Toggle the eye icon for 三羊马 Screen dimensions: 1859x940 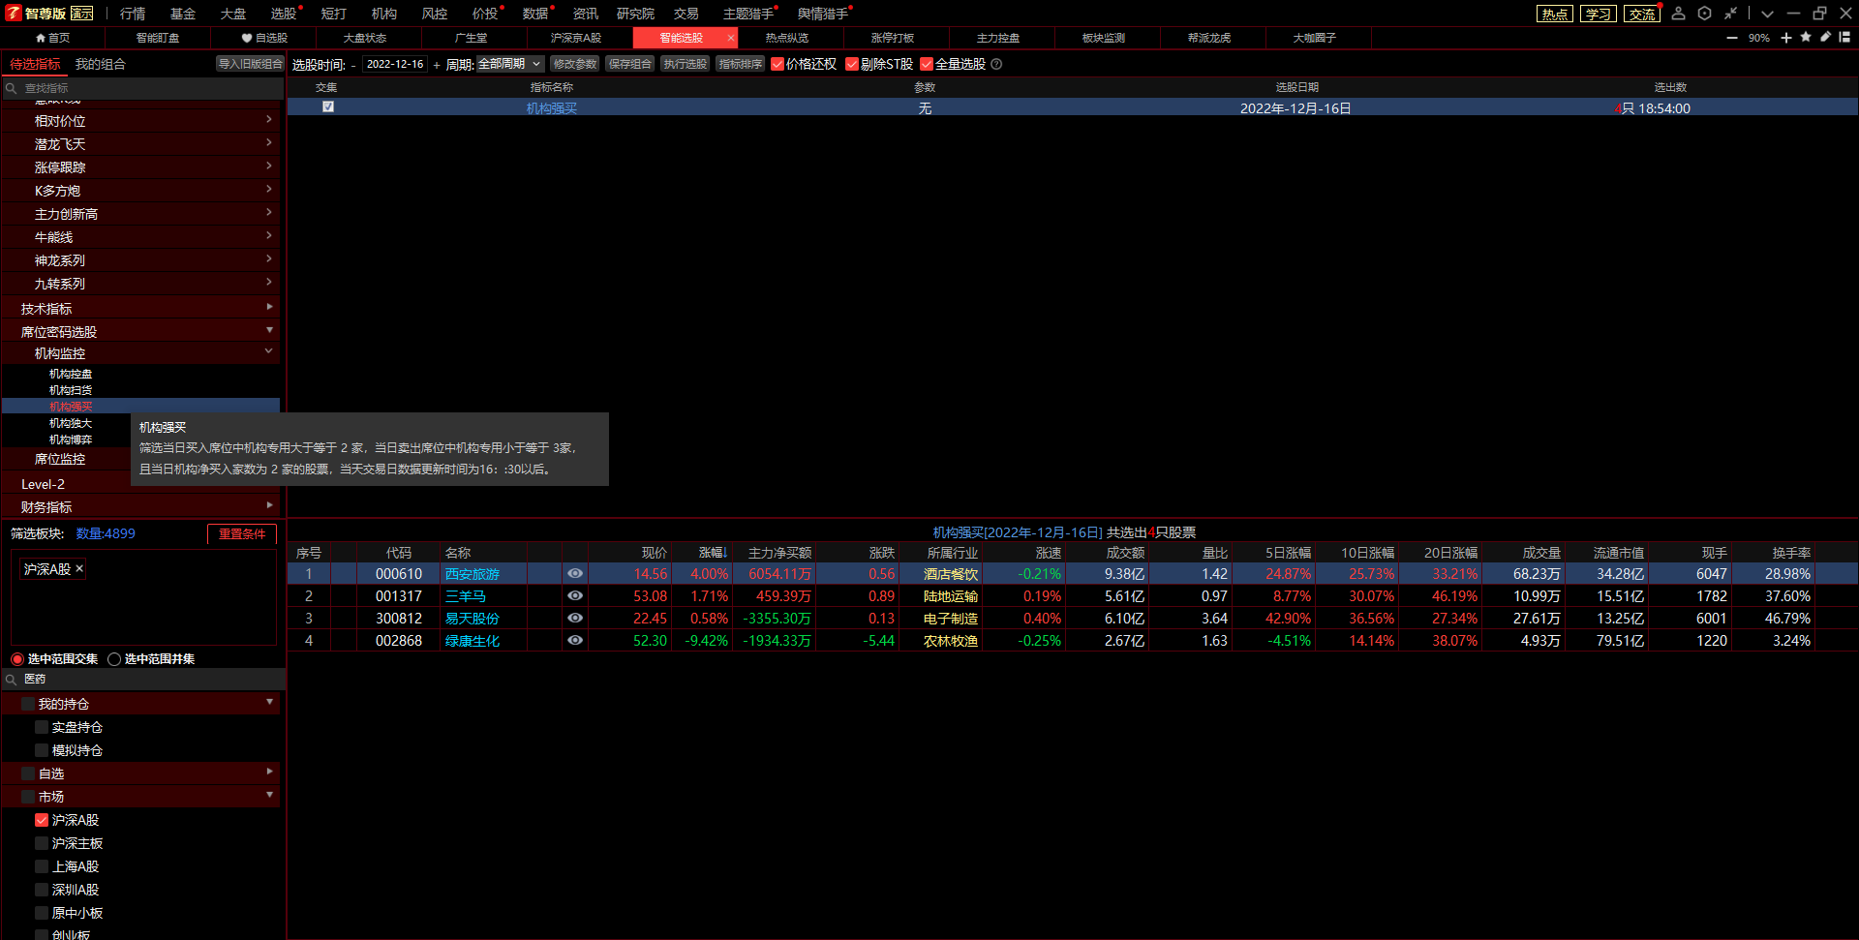tap(575, 596)
